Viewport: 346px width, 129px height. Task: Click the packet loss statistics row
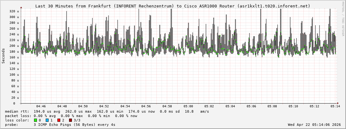[x=71, y=116]
